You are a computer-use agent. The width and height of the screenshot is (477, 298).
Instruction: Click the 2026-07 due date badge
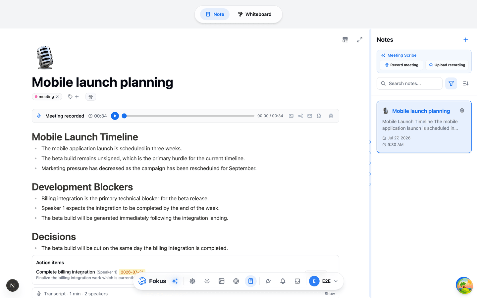[x=132, y=272]
